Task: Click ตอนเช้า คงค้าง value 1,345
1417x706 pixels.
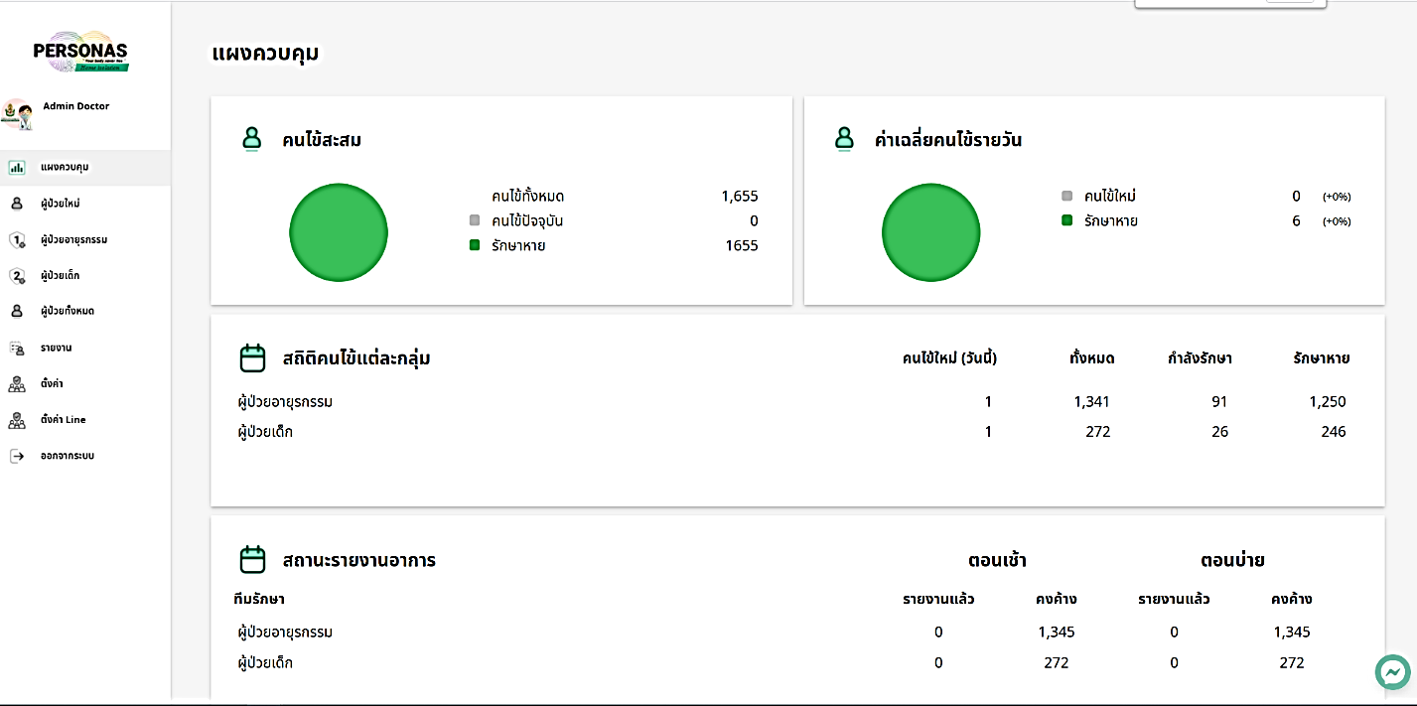Action: [1057, 633]
